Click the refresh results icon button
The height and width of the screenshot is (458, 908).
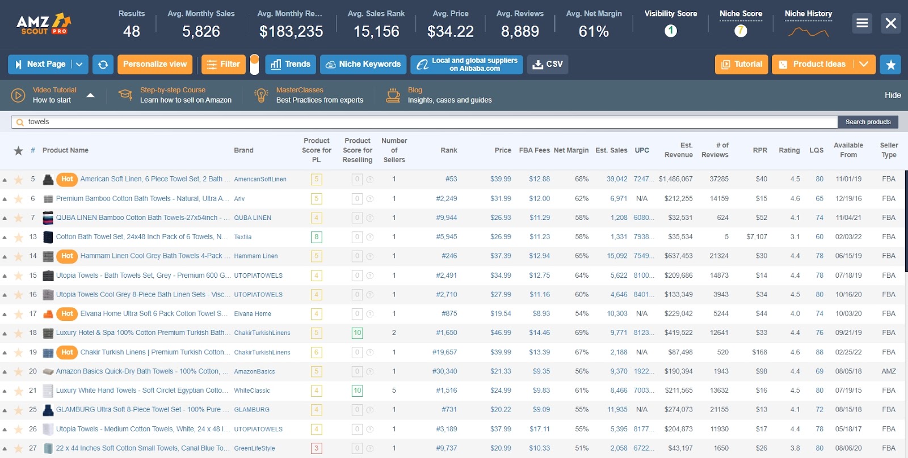pyautogui.click(x=103, y=65)
